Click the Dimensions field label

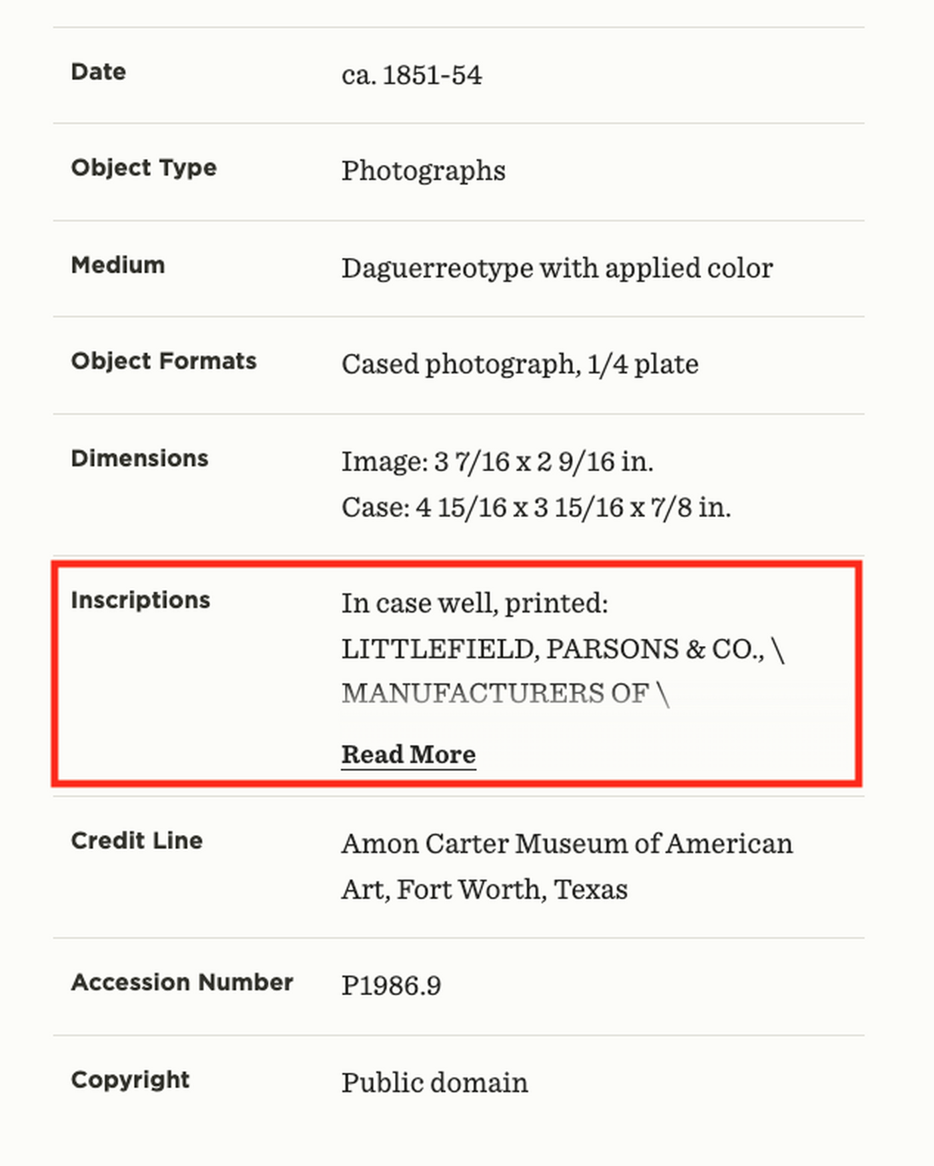(x=139, y=459)
